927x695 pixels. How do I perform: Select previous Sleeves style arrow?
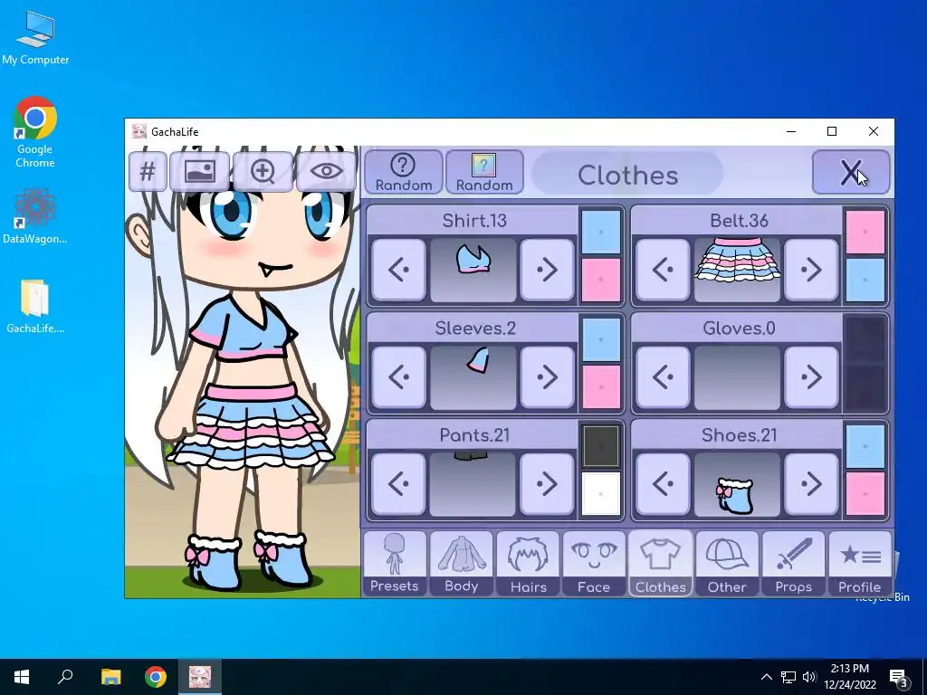coord(399,377)
